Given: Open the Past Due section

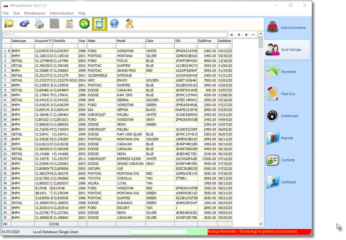Looking at the screenshot, I should click(288, 94).
